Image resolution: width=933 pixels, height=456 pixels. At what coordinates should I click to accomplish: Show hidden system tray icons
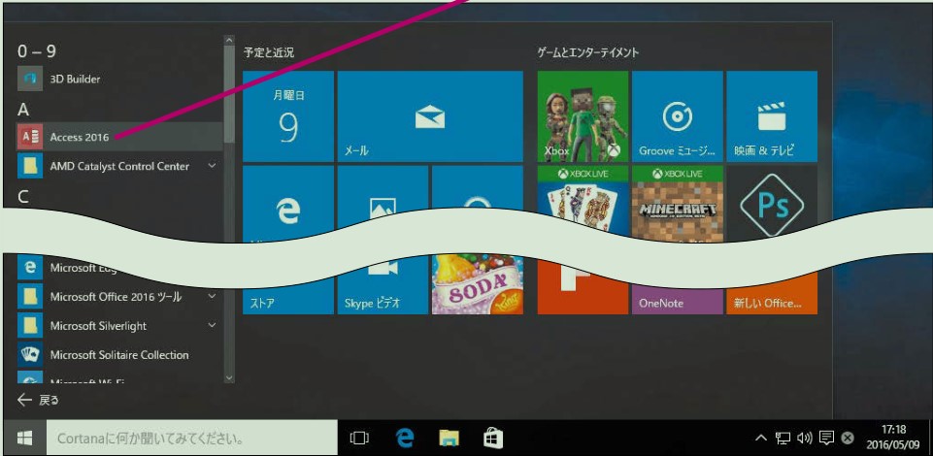pos(761,439)
